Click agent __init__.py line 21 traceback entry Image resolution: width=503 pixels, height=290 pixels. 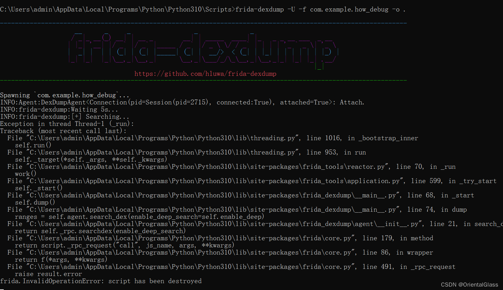coord(255,224)
